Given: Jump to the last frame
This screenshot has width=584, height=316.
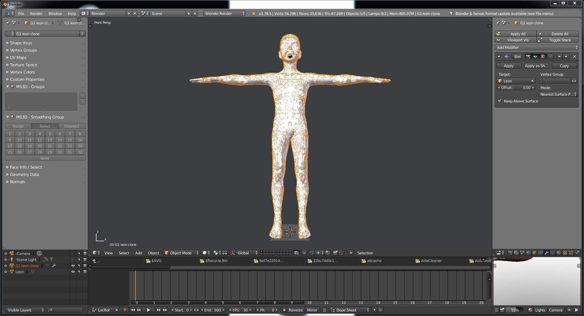Looking at the screenshot, I should (x=165, y=310).
